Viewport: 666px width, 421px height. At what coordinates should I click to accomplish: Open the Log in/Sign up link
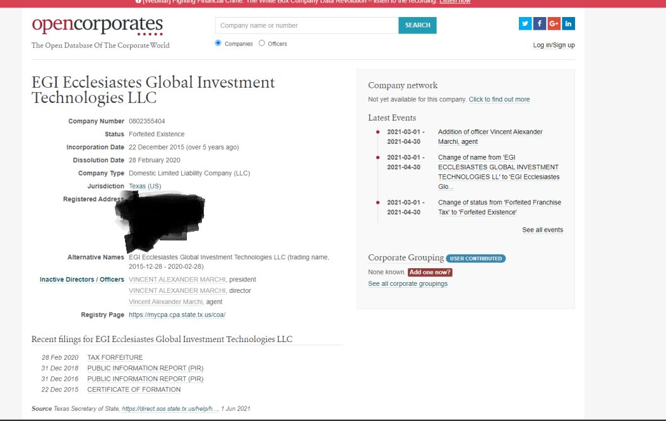click(x=554, y=45)
